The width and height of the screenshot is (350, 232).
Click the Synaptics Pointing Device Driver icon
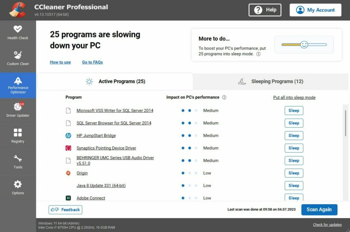coord(68,148)
